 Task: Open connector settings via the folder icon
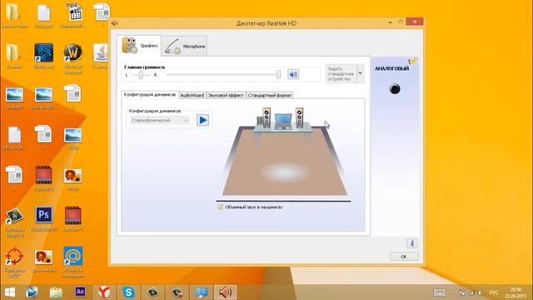tap(413, 61)
